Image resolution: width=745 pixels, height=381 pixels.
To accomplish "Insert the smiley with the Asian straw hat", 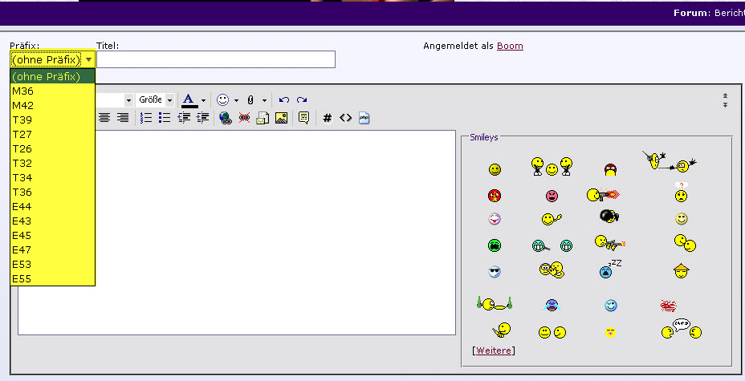I will (682, 271).
